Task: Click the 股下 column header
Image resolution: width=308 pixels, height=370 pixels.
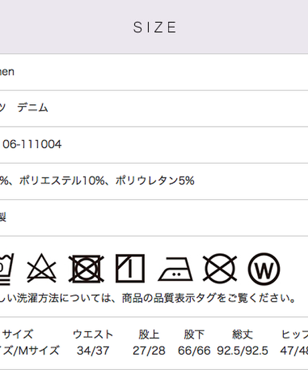Action: pos(194,334)
